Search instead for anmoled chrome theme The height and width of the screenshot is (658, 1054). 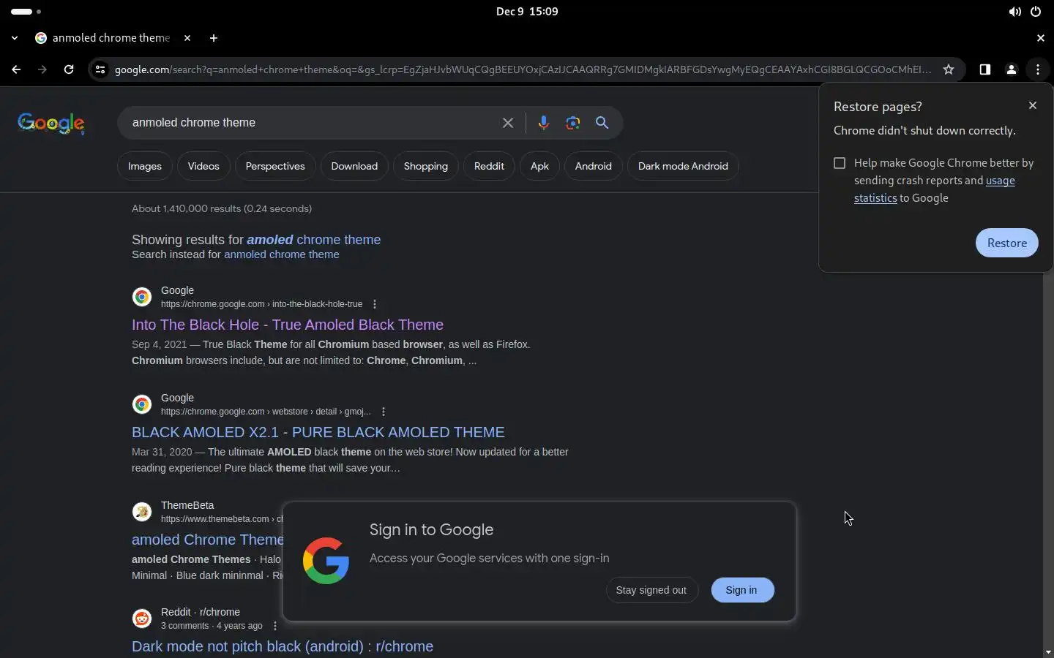282,254
